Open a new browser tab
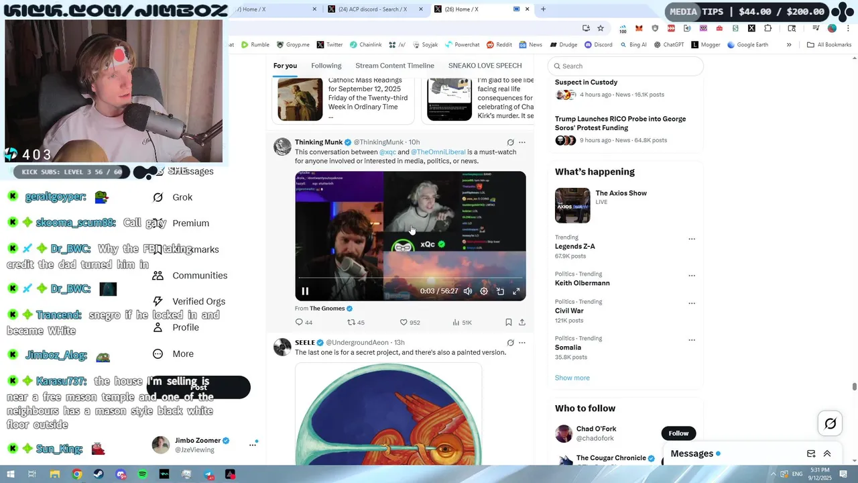This screenshot has height=483, width=858. (543, 9)
